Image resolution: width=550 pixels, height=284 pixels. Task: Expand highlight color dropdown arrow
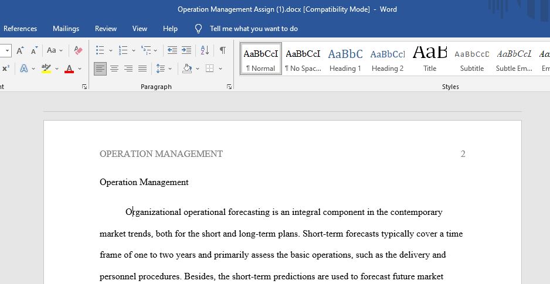coord(57,69)
